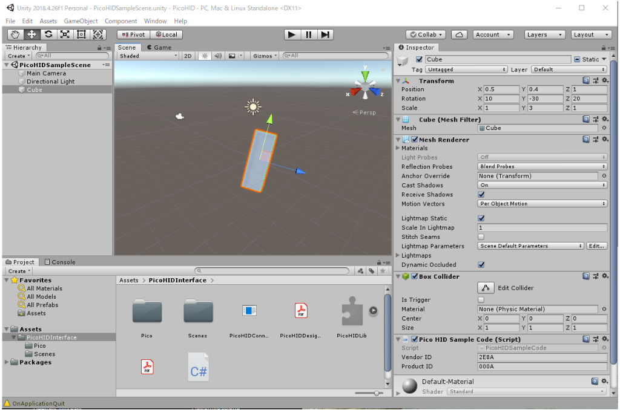Open Lightmap Parameters dropdown
Image resolution: width=620 pixels, height=410 pixels.
tap(530, 246)
